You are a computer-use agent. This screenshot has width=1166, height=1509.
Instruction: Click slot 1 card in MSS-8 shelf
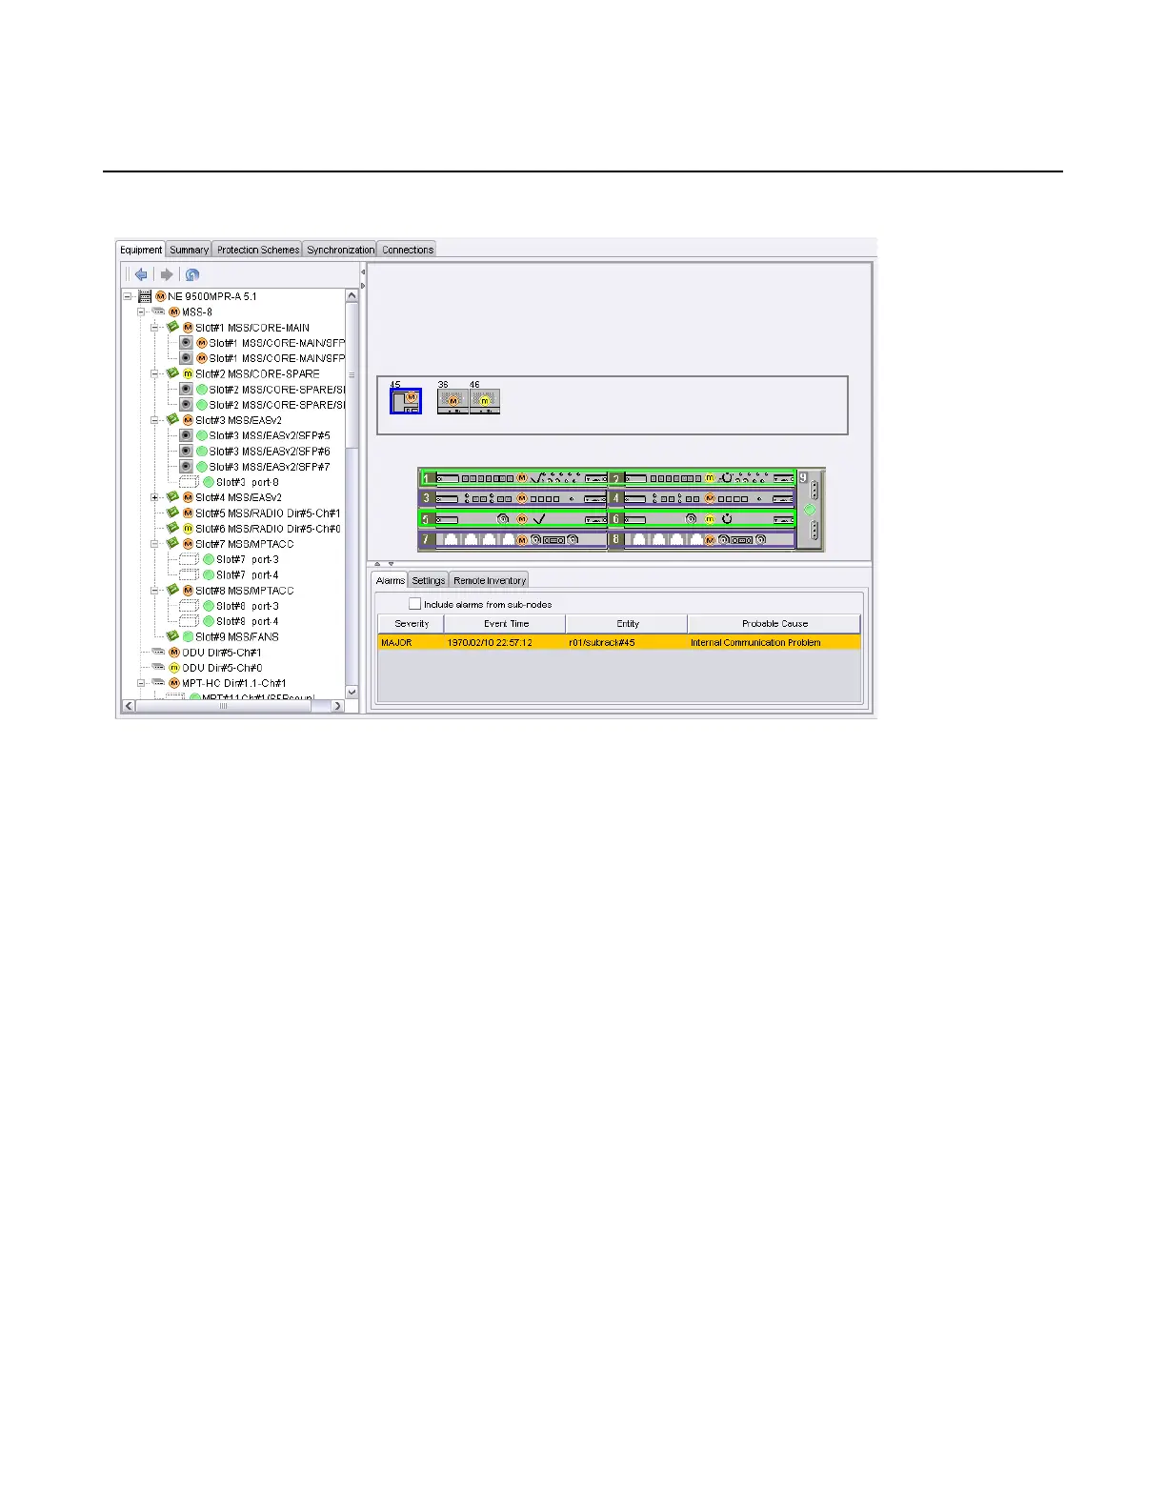pyautogui.click(x=513, y=477)
